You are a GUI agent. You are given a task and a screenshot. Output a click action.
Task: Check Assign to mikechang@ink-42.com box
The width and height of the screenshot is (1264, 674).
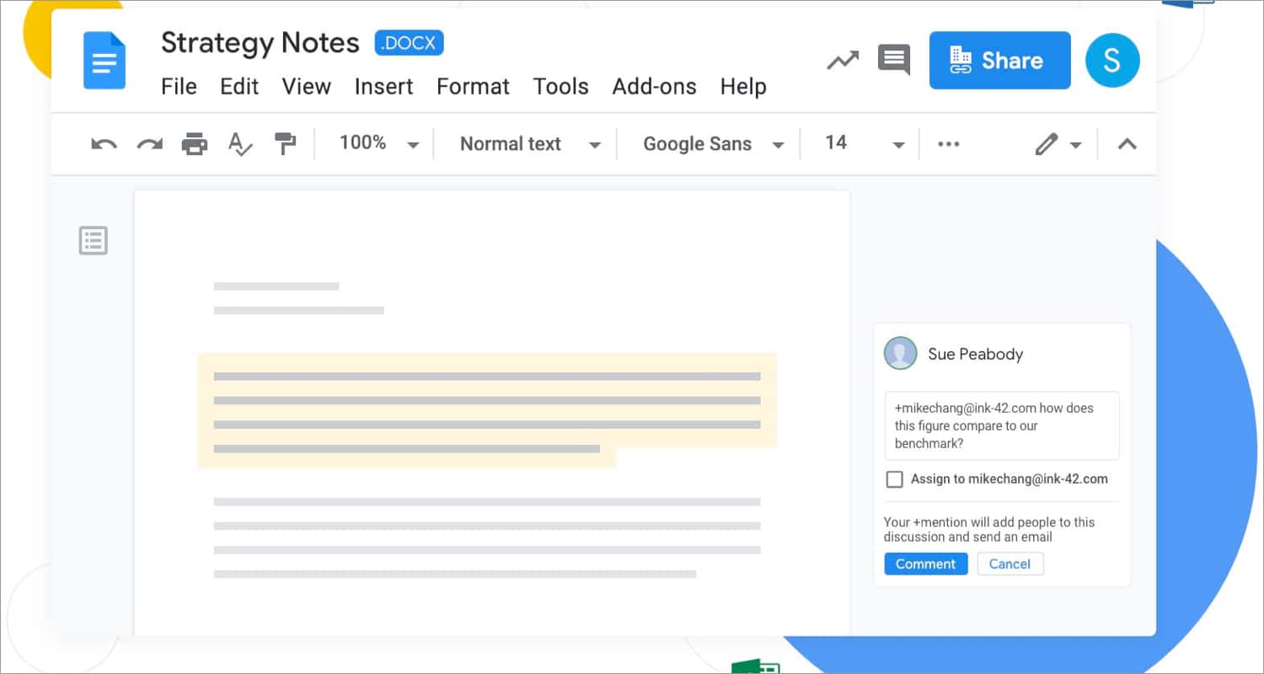point(895,479)
